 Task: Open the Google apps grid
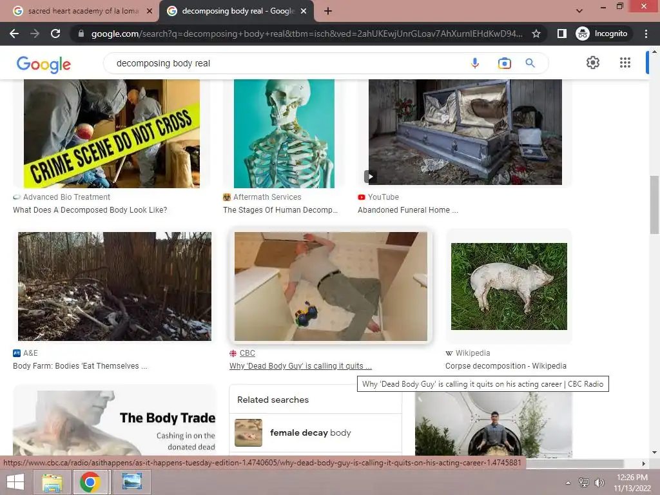[x=625, y=63]
